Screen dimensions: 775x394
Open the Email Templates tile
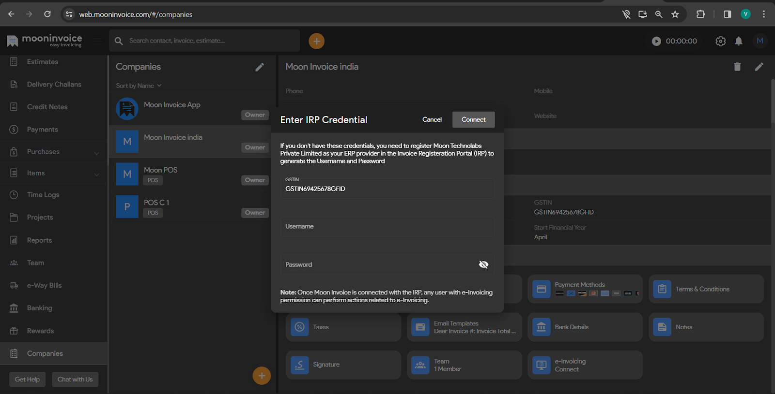pyautogui.click(x=464, y=327)
